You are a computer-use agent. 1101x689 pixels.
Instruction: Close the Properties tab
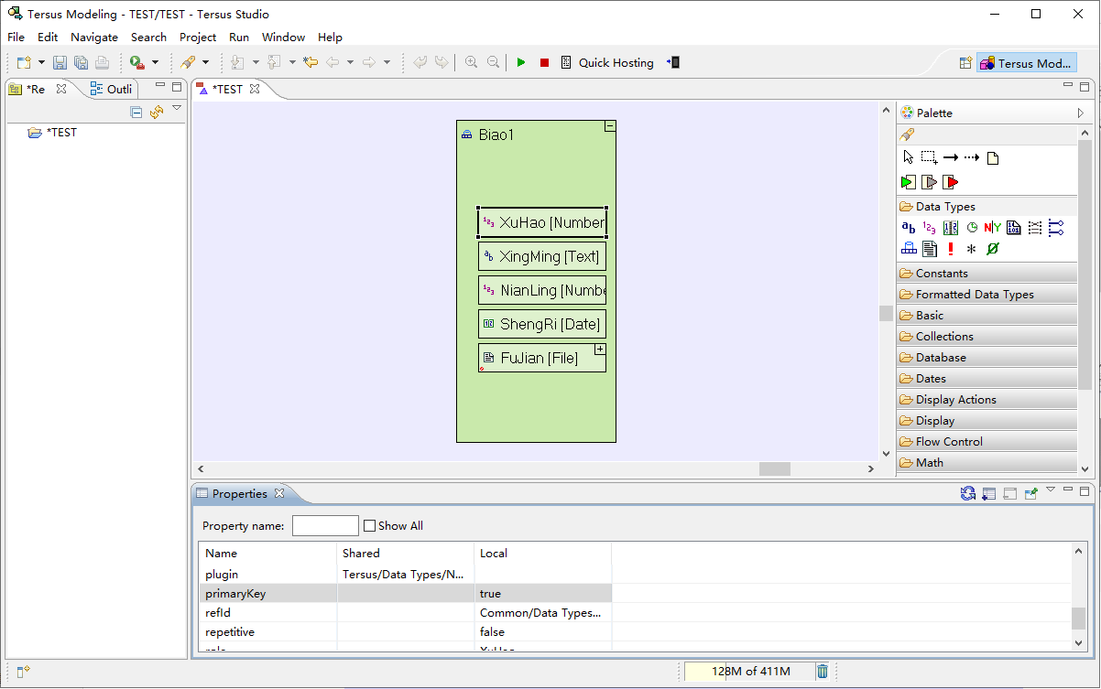click(279, 493)
